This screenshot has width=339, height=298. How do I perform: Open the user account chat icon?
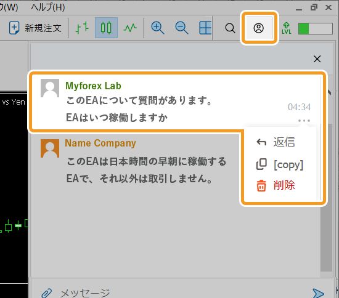click(x=259, y=28)
